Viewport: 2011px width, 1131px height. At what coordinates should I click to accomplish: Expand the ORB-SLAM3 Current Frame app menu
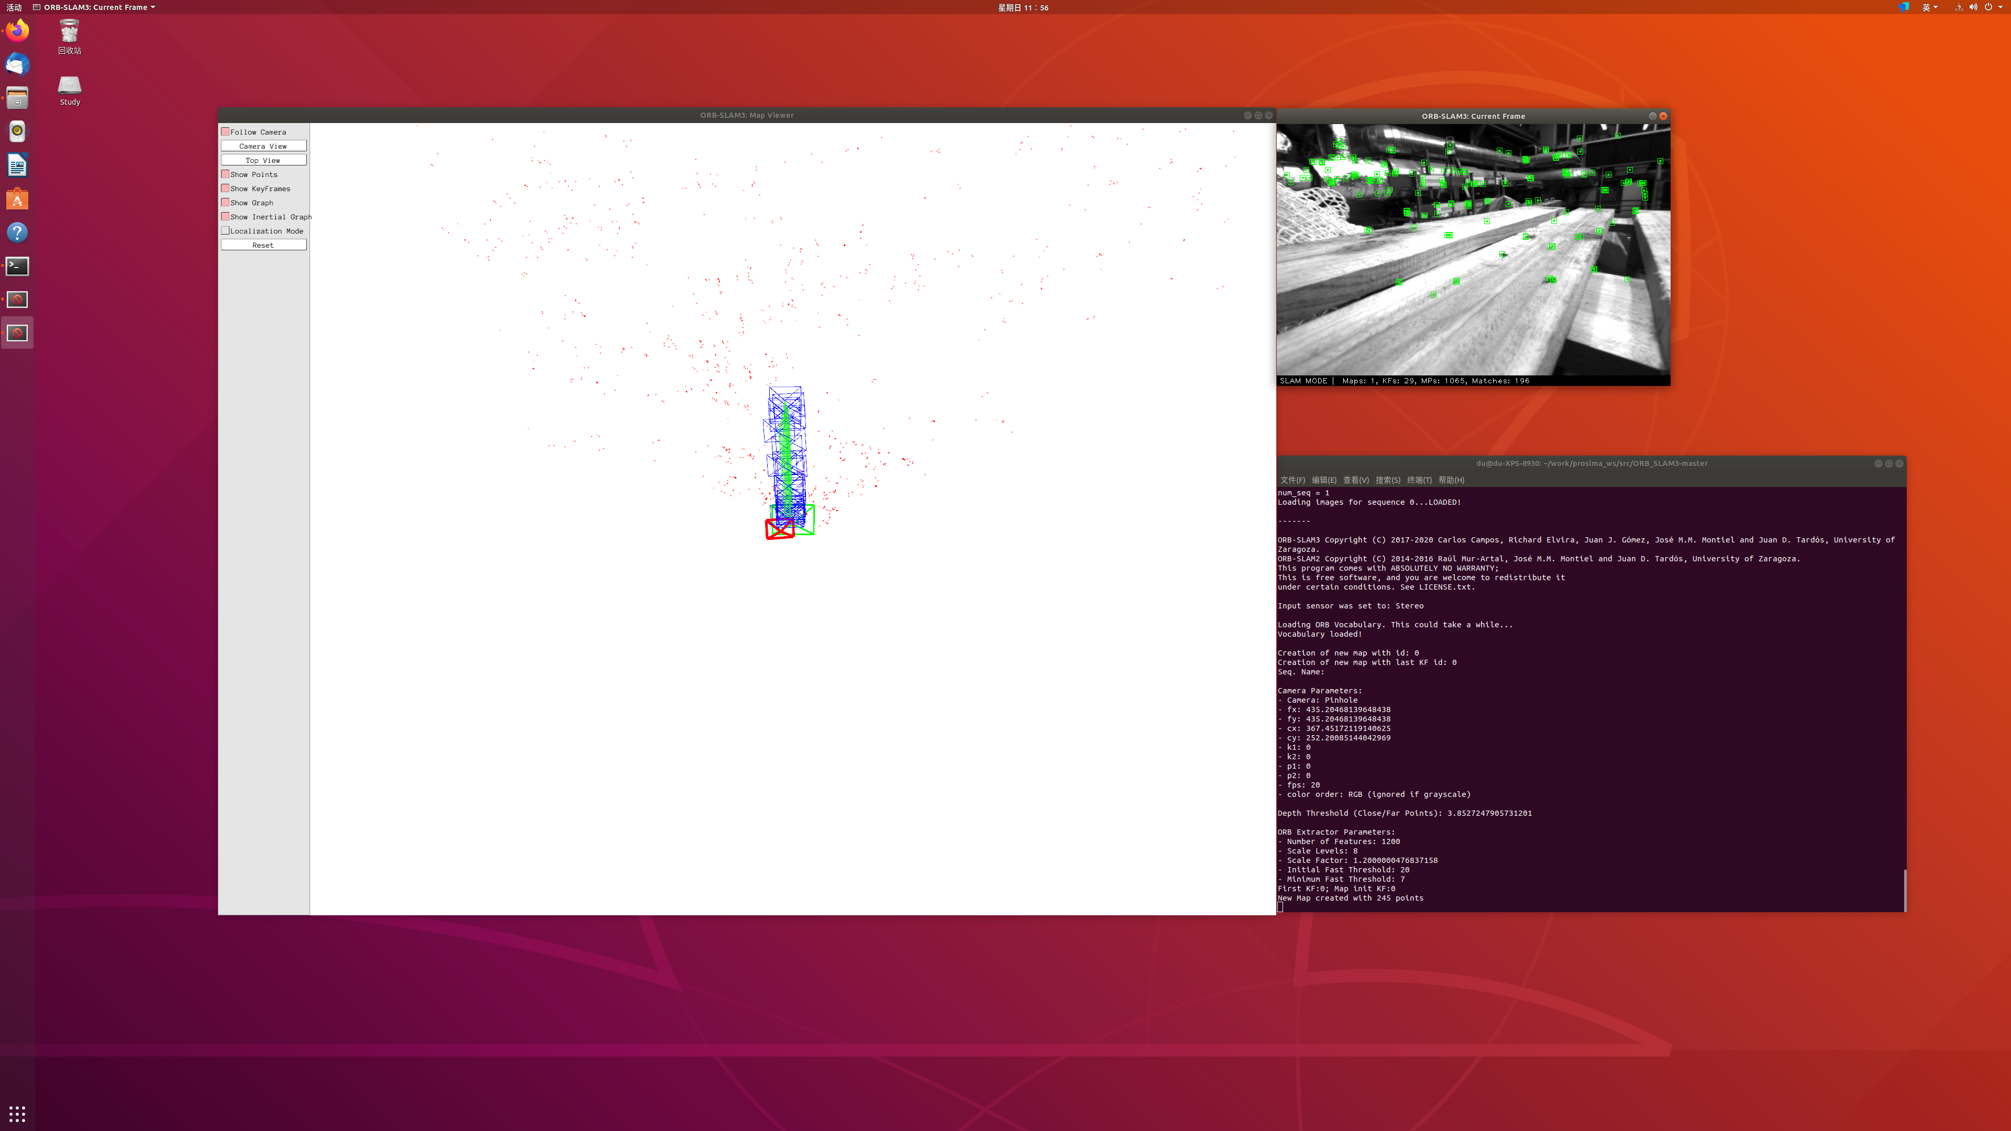[95, 7]
